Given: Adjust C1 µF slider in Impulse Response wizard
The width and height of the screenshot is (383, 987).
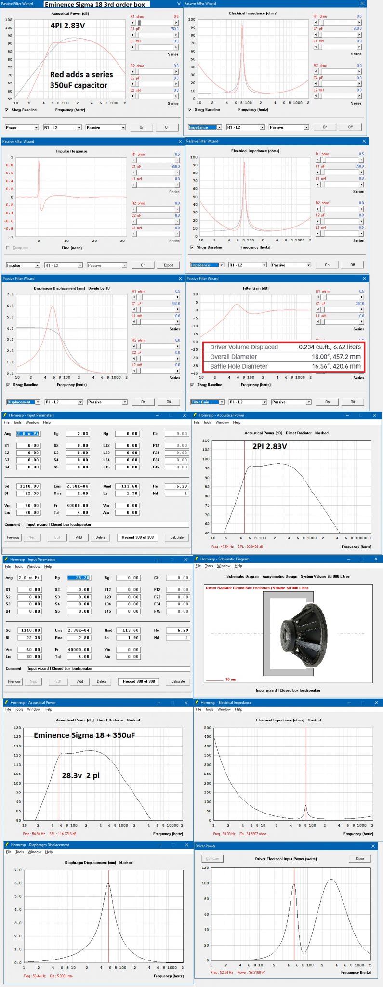Looking at the screenshot, I should click(x=156, y=173).
